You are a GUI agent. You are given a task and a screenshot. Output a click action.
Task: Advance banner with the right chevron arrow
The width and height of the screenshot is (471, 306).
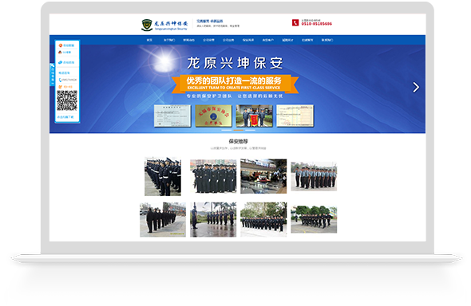pyautogui.click(x=416, y=87)
